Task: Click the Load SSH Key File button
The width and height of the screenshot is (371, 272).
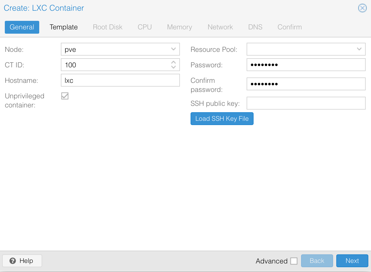Action: coord(222,119)
